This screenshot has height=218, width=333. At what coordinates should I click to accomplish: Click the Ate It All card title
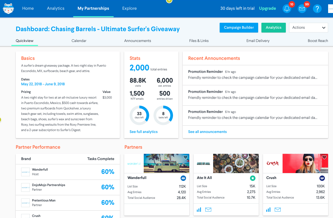coord(204,178)
